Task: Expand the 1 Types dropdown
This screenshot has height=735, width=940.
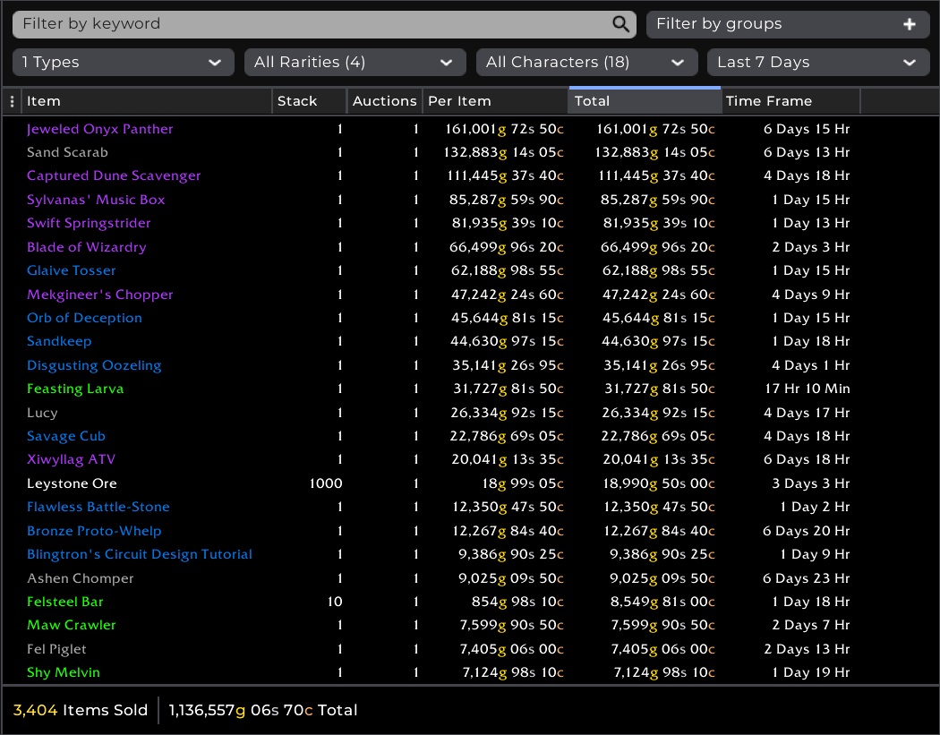Action: click(x=123, y=63)
